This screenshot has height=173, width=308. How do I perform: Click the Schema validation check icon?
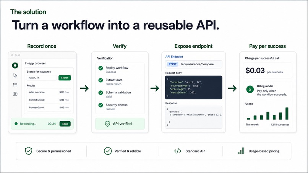(101, 93)
